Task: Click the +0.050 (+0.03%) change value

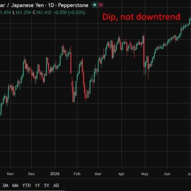Action: (x=69, y=12)
